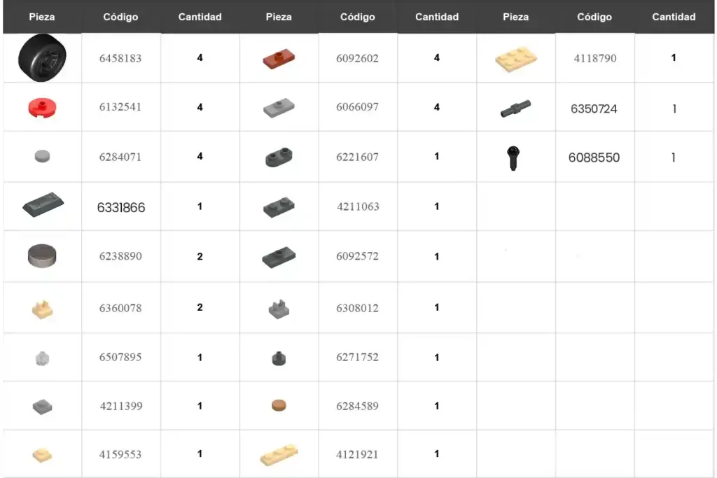Image resolution: width=717 pixels, height=478 pixels.
Task: Click the reddish-brown jumper plate piece
Action: [279, 59]
